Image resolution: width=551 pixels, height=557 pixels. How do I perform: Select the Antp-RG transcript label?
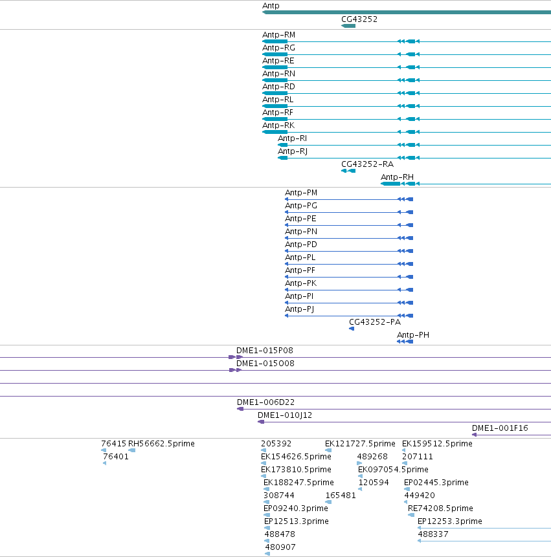click(x=278, y=48)
